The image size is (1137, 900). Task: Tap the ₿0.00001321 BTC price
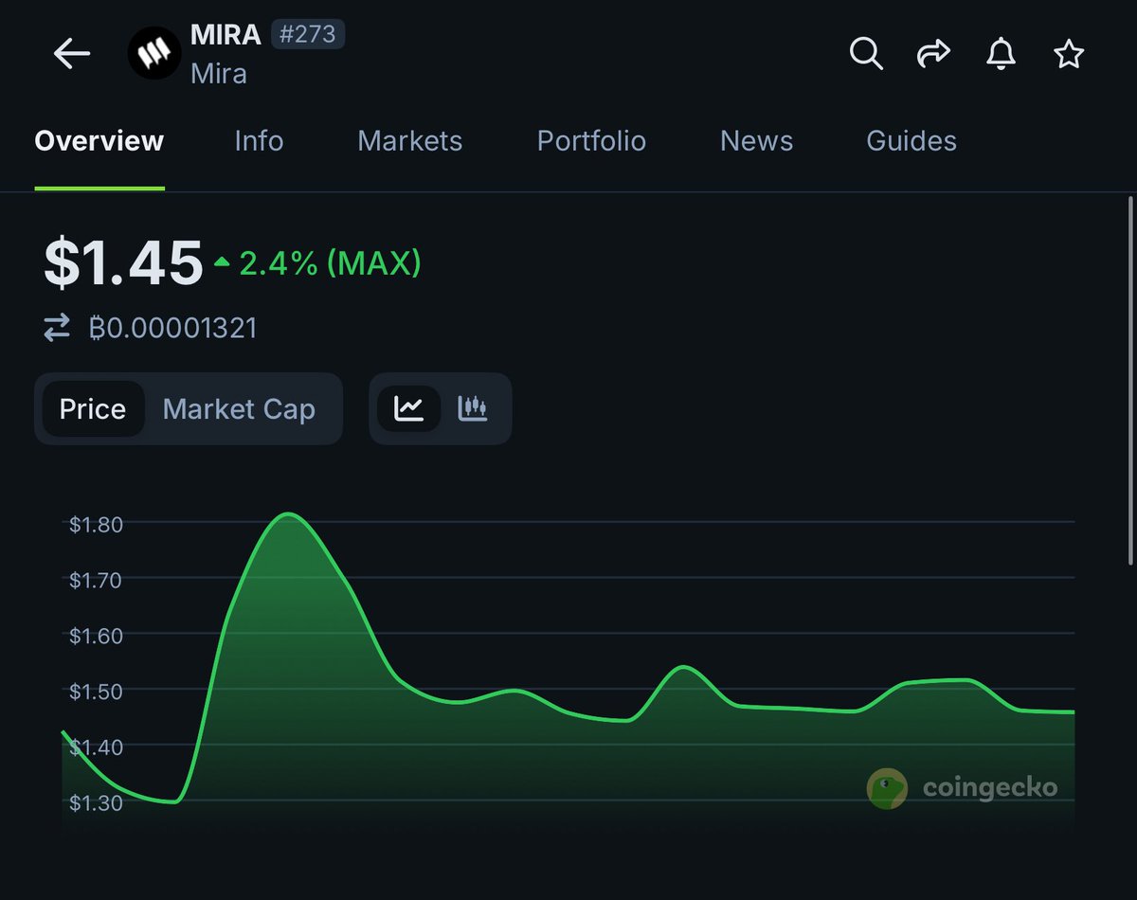point(172,329)
